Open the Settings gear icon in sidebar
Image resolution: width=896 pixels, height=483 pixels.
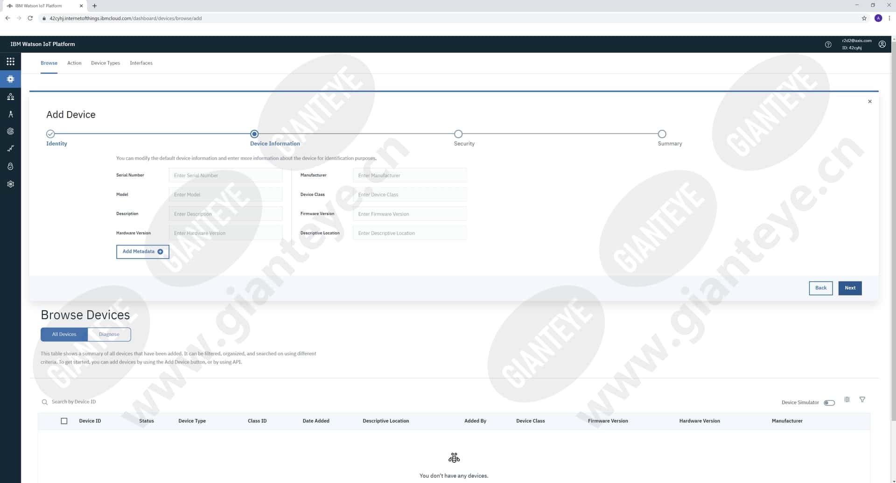tap(10, 184)
